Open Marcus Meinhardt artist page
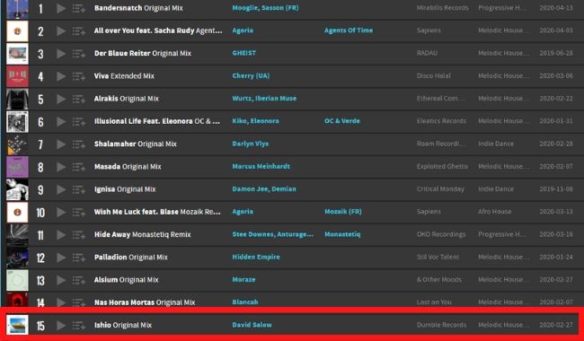This screenshot has width=584, height=341. coord(261,167)
